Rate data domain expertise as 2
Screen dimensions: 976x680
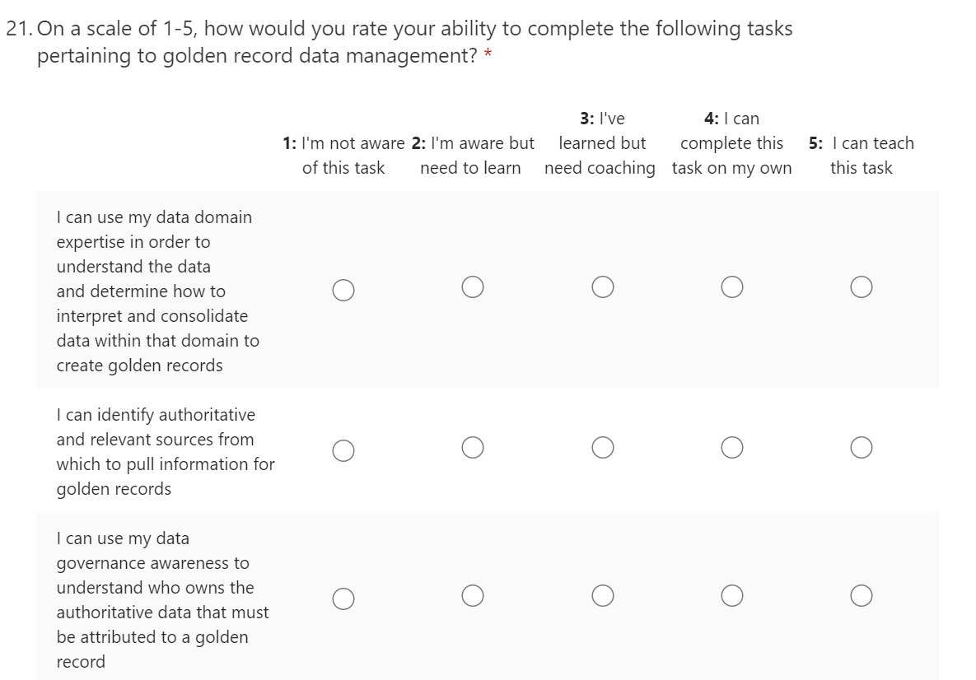point(472,286)
